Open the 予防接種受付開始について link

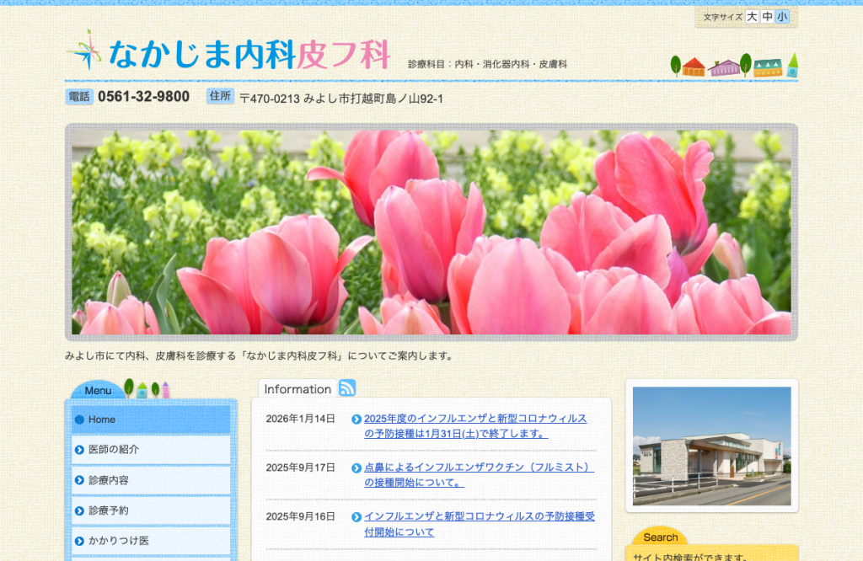(480, 524)
